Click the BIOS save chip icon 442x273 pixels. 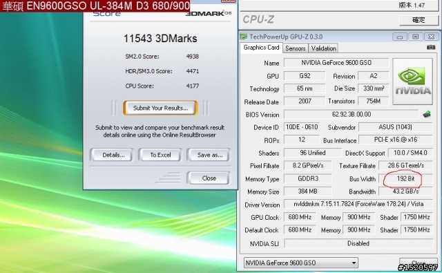coord(427,114)
